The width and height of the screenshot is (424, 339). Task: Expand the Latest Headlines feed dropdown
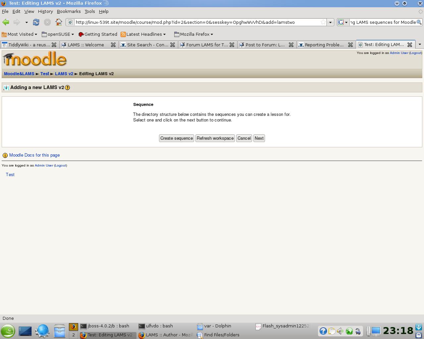[x=143, y=34]
